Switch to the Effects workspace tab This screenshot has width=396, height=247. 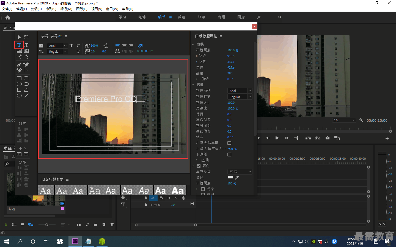[202, 17]
